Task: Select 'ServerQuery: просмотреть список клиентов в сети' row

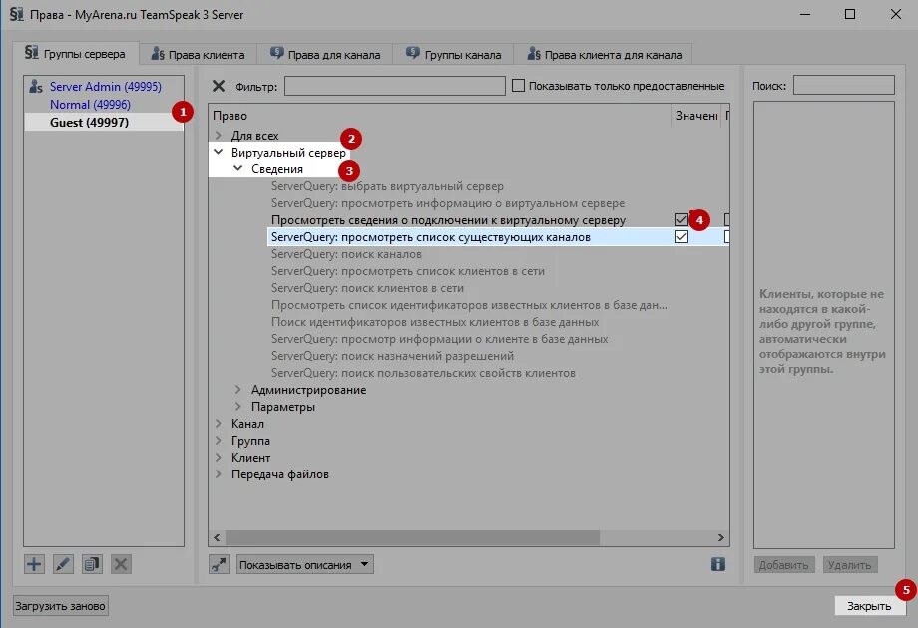Action: (x=407, y=271)
